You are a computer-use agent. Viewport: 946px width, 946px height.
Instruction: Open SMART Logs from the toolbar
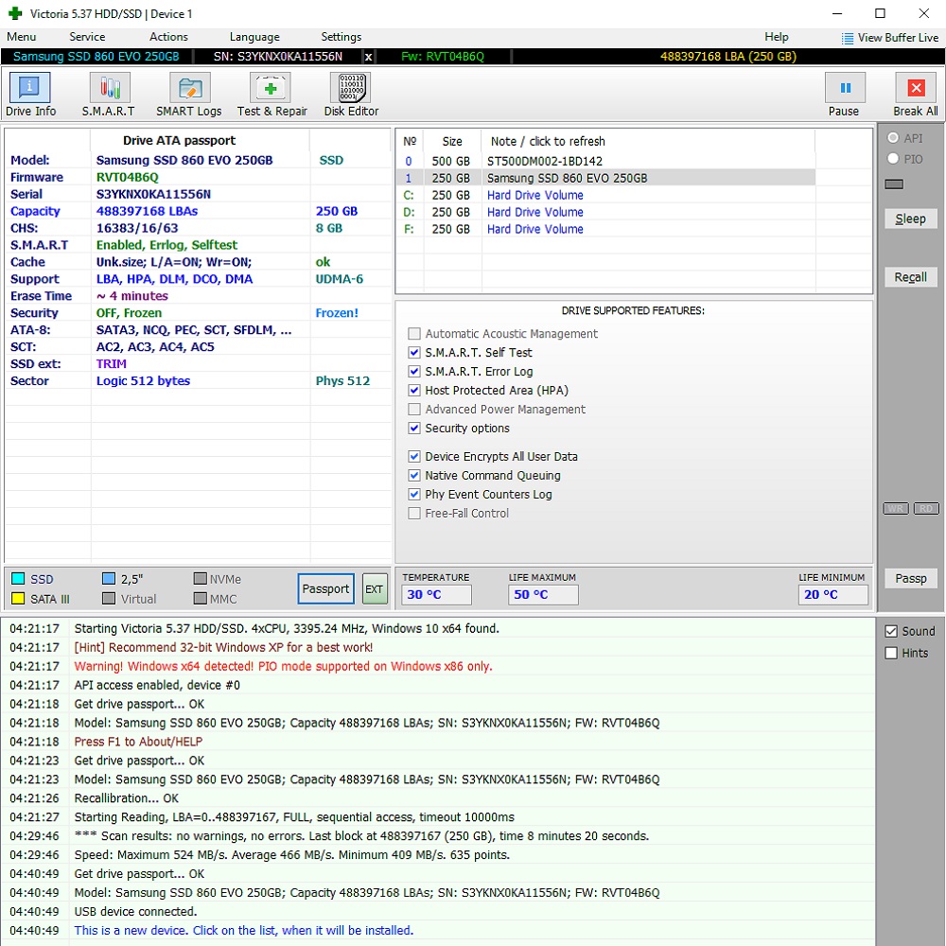[189, 94]
